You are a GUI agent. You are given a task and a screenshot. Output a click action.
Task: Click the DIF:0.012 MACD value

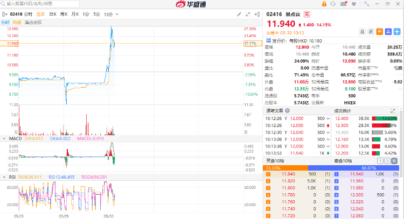34,139
